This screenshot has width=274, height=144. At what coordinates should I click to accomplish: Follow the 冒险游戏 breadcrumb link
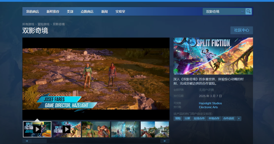click(44, 24)
